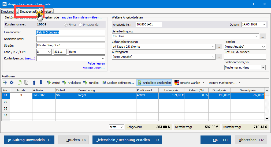Switch to the Erweitert tab
Screen dimensions: 271x147
[47, 12]
